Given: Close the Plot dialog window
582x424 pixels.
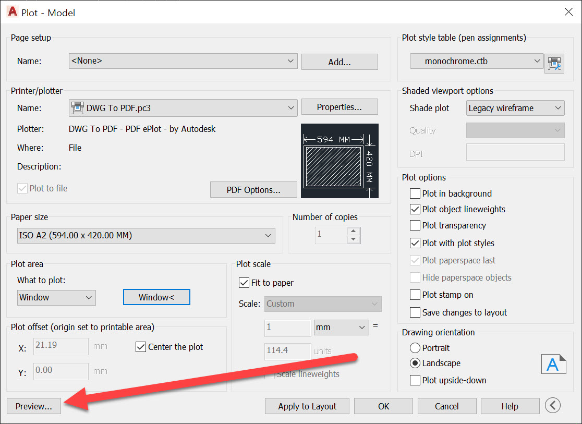Looking at the screenshot, I should (x=568, y=12).
